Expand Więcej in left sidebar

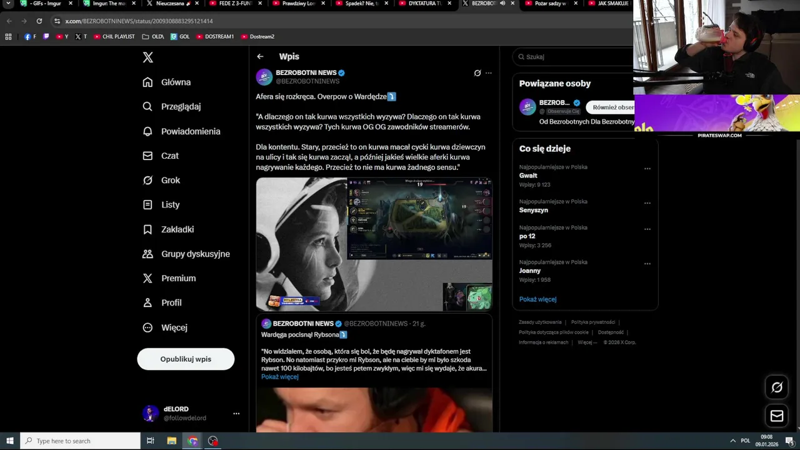165,327
